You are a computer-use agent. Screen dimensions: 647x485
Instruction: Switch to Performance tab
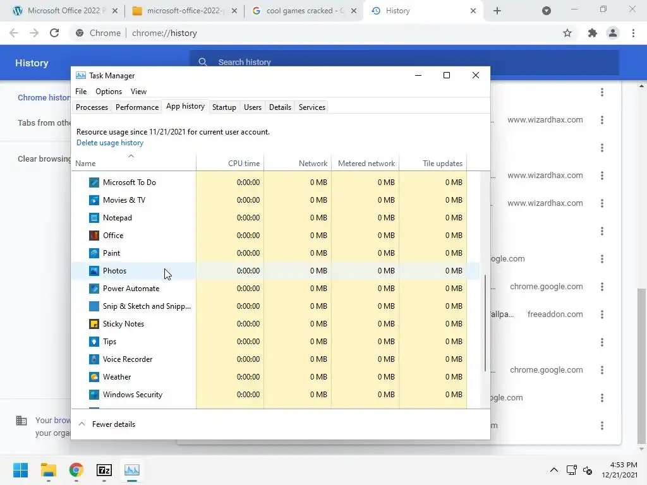[x=137, y=107]
